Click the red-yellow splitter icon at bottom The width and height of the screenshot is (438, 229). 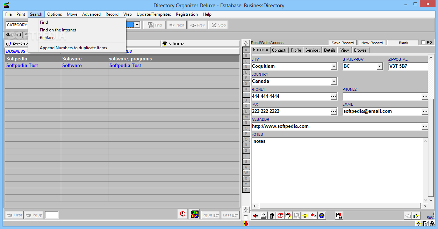(246, 224)
